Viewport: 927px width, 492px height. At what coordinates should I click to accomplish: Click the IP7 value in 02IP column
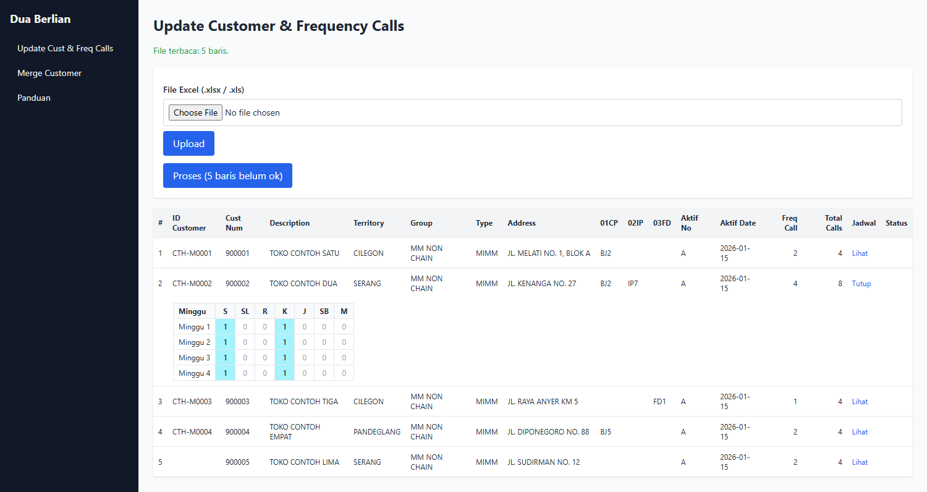633,284
